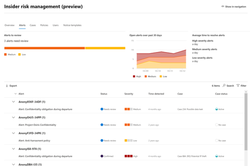
Task: Click the Export download icon
Action: pyautogui.click(x=7, y=86)
